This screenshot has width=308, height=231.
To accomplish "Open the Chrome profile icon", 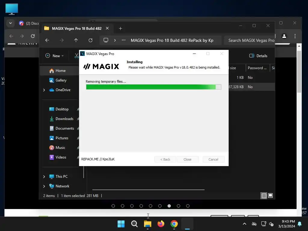I will click(284, 36).
